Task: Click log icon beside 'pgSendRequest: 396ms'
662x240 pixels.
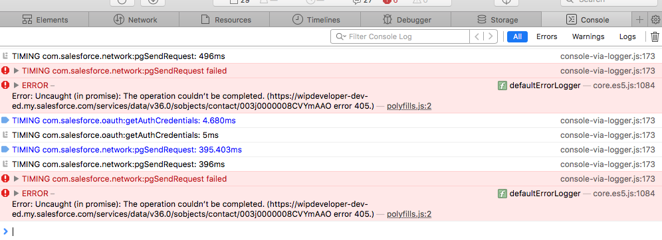Action: 5,164
